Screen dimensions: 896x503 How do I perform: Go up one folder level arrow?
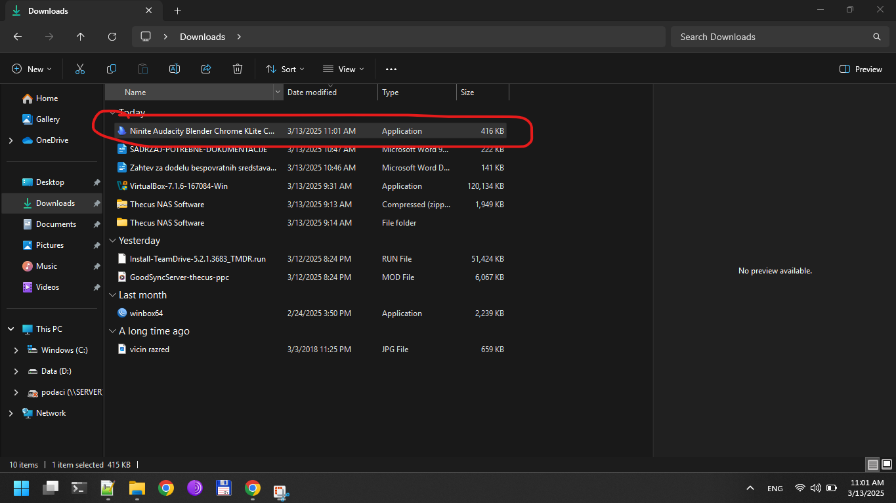(81, 37)
